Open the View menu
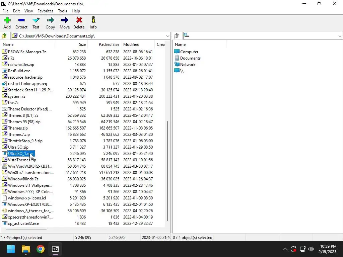Image resolution: width=343 pixels, height=257 pixels. pos(29,11)
